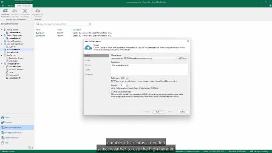
Task: Collapse the Backup Proxies tree node
Action: [2, 30]
